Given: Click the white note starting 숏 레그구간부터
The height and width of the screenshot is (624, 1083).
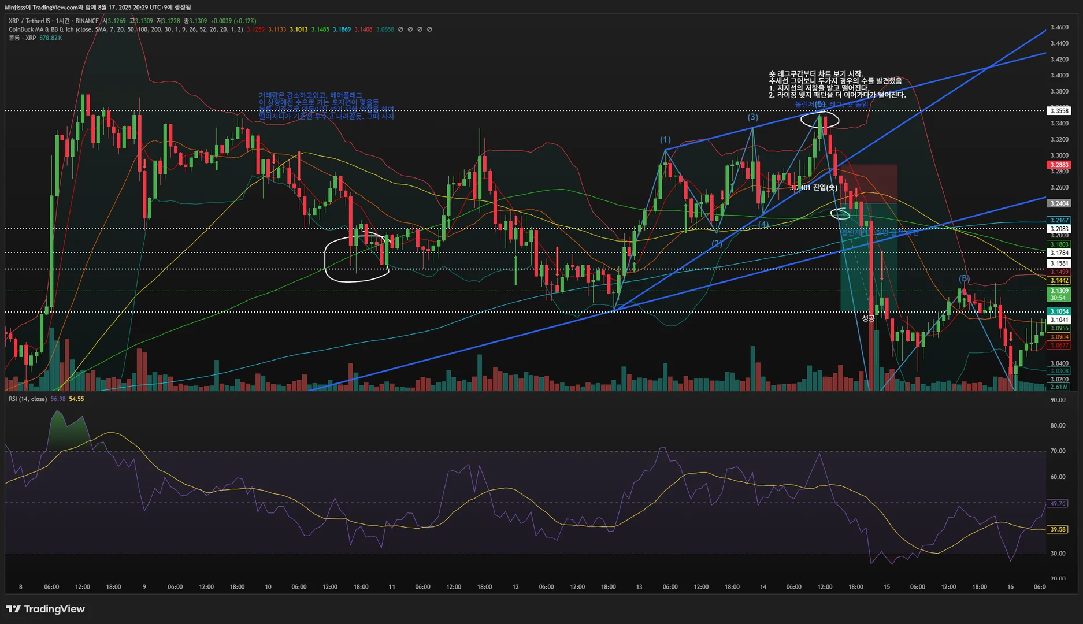Looking at the screenshot, I should (x=837, y=84).
